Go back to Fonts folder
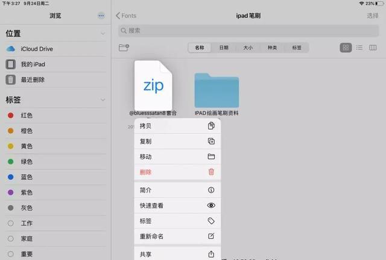Screen dimensions: 386x260 126,16
